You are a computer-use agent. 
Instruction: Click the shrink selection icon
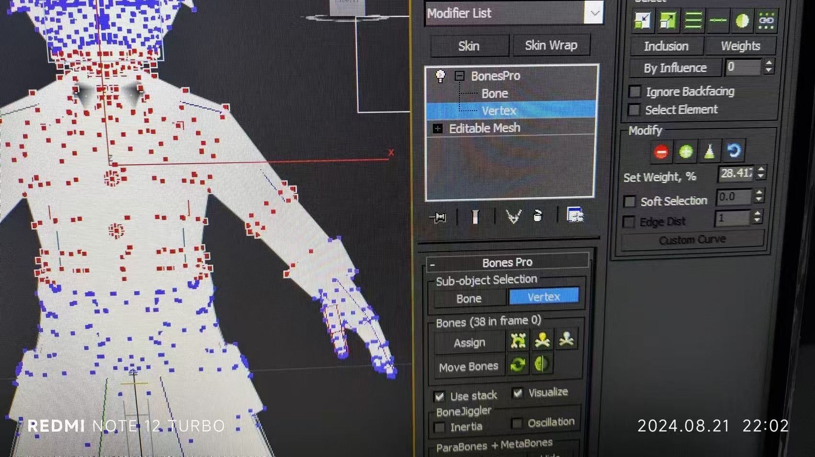pos(643,21)
